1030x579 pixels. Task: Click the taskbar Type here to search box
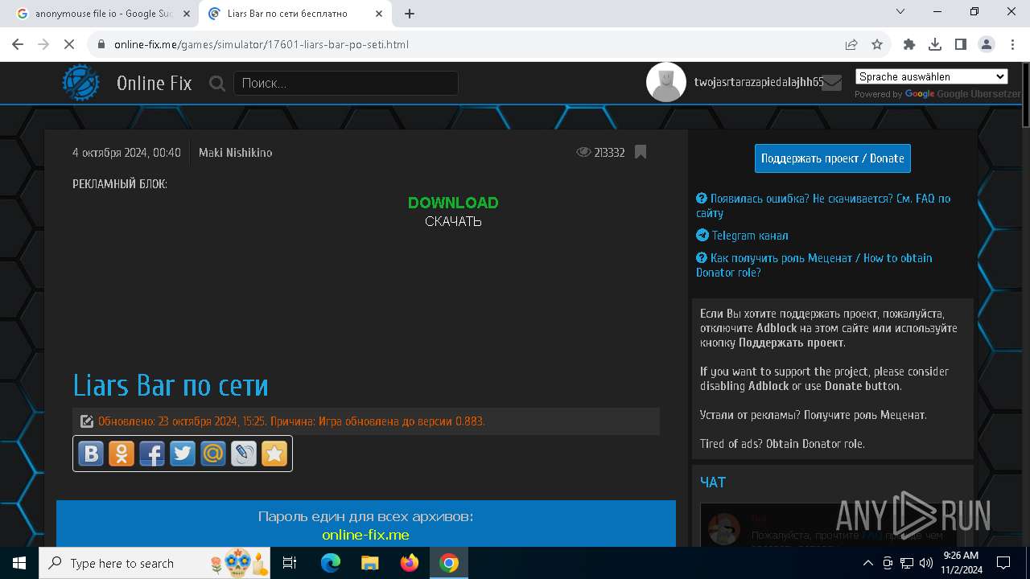154,563
